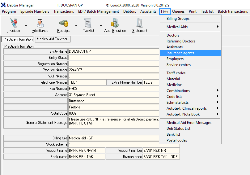Image resolution: width=250 pixels, height=175 pixels.
Task: Open the Statement toolbar icon
Action: click(140, 23)
